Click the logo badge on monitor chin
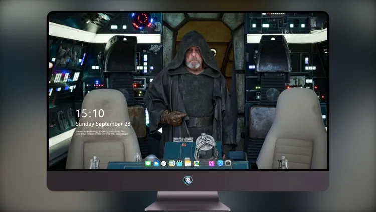The height and width of the screenshot is (212, 376). (188, 180)
